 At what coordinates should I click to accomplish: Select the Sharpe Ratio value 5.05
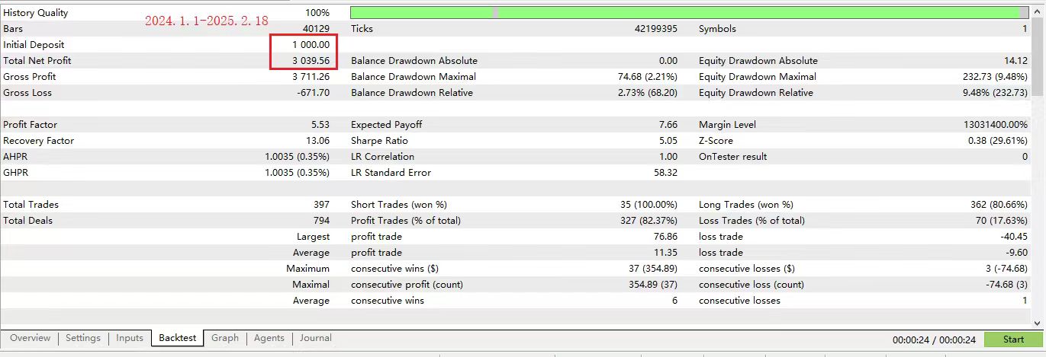tap(667, 141)
